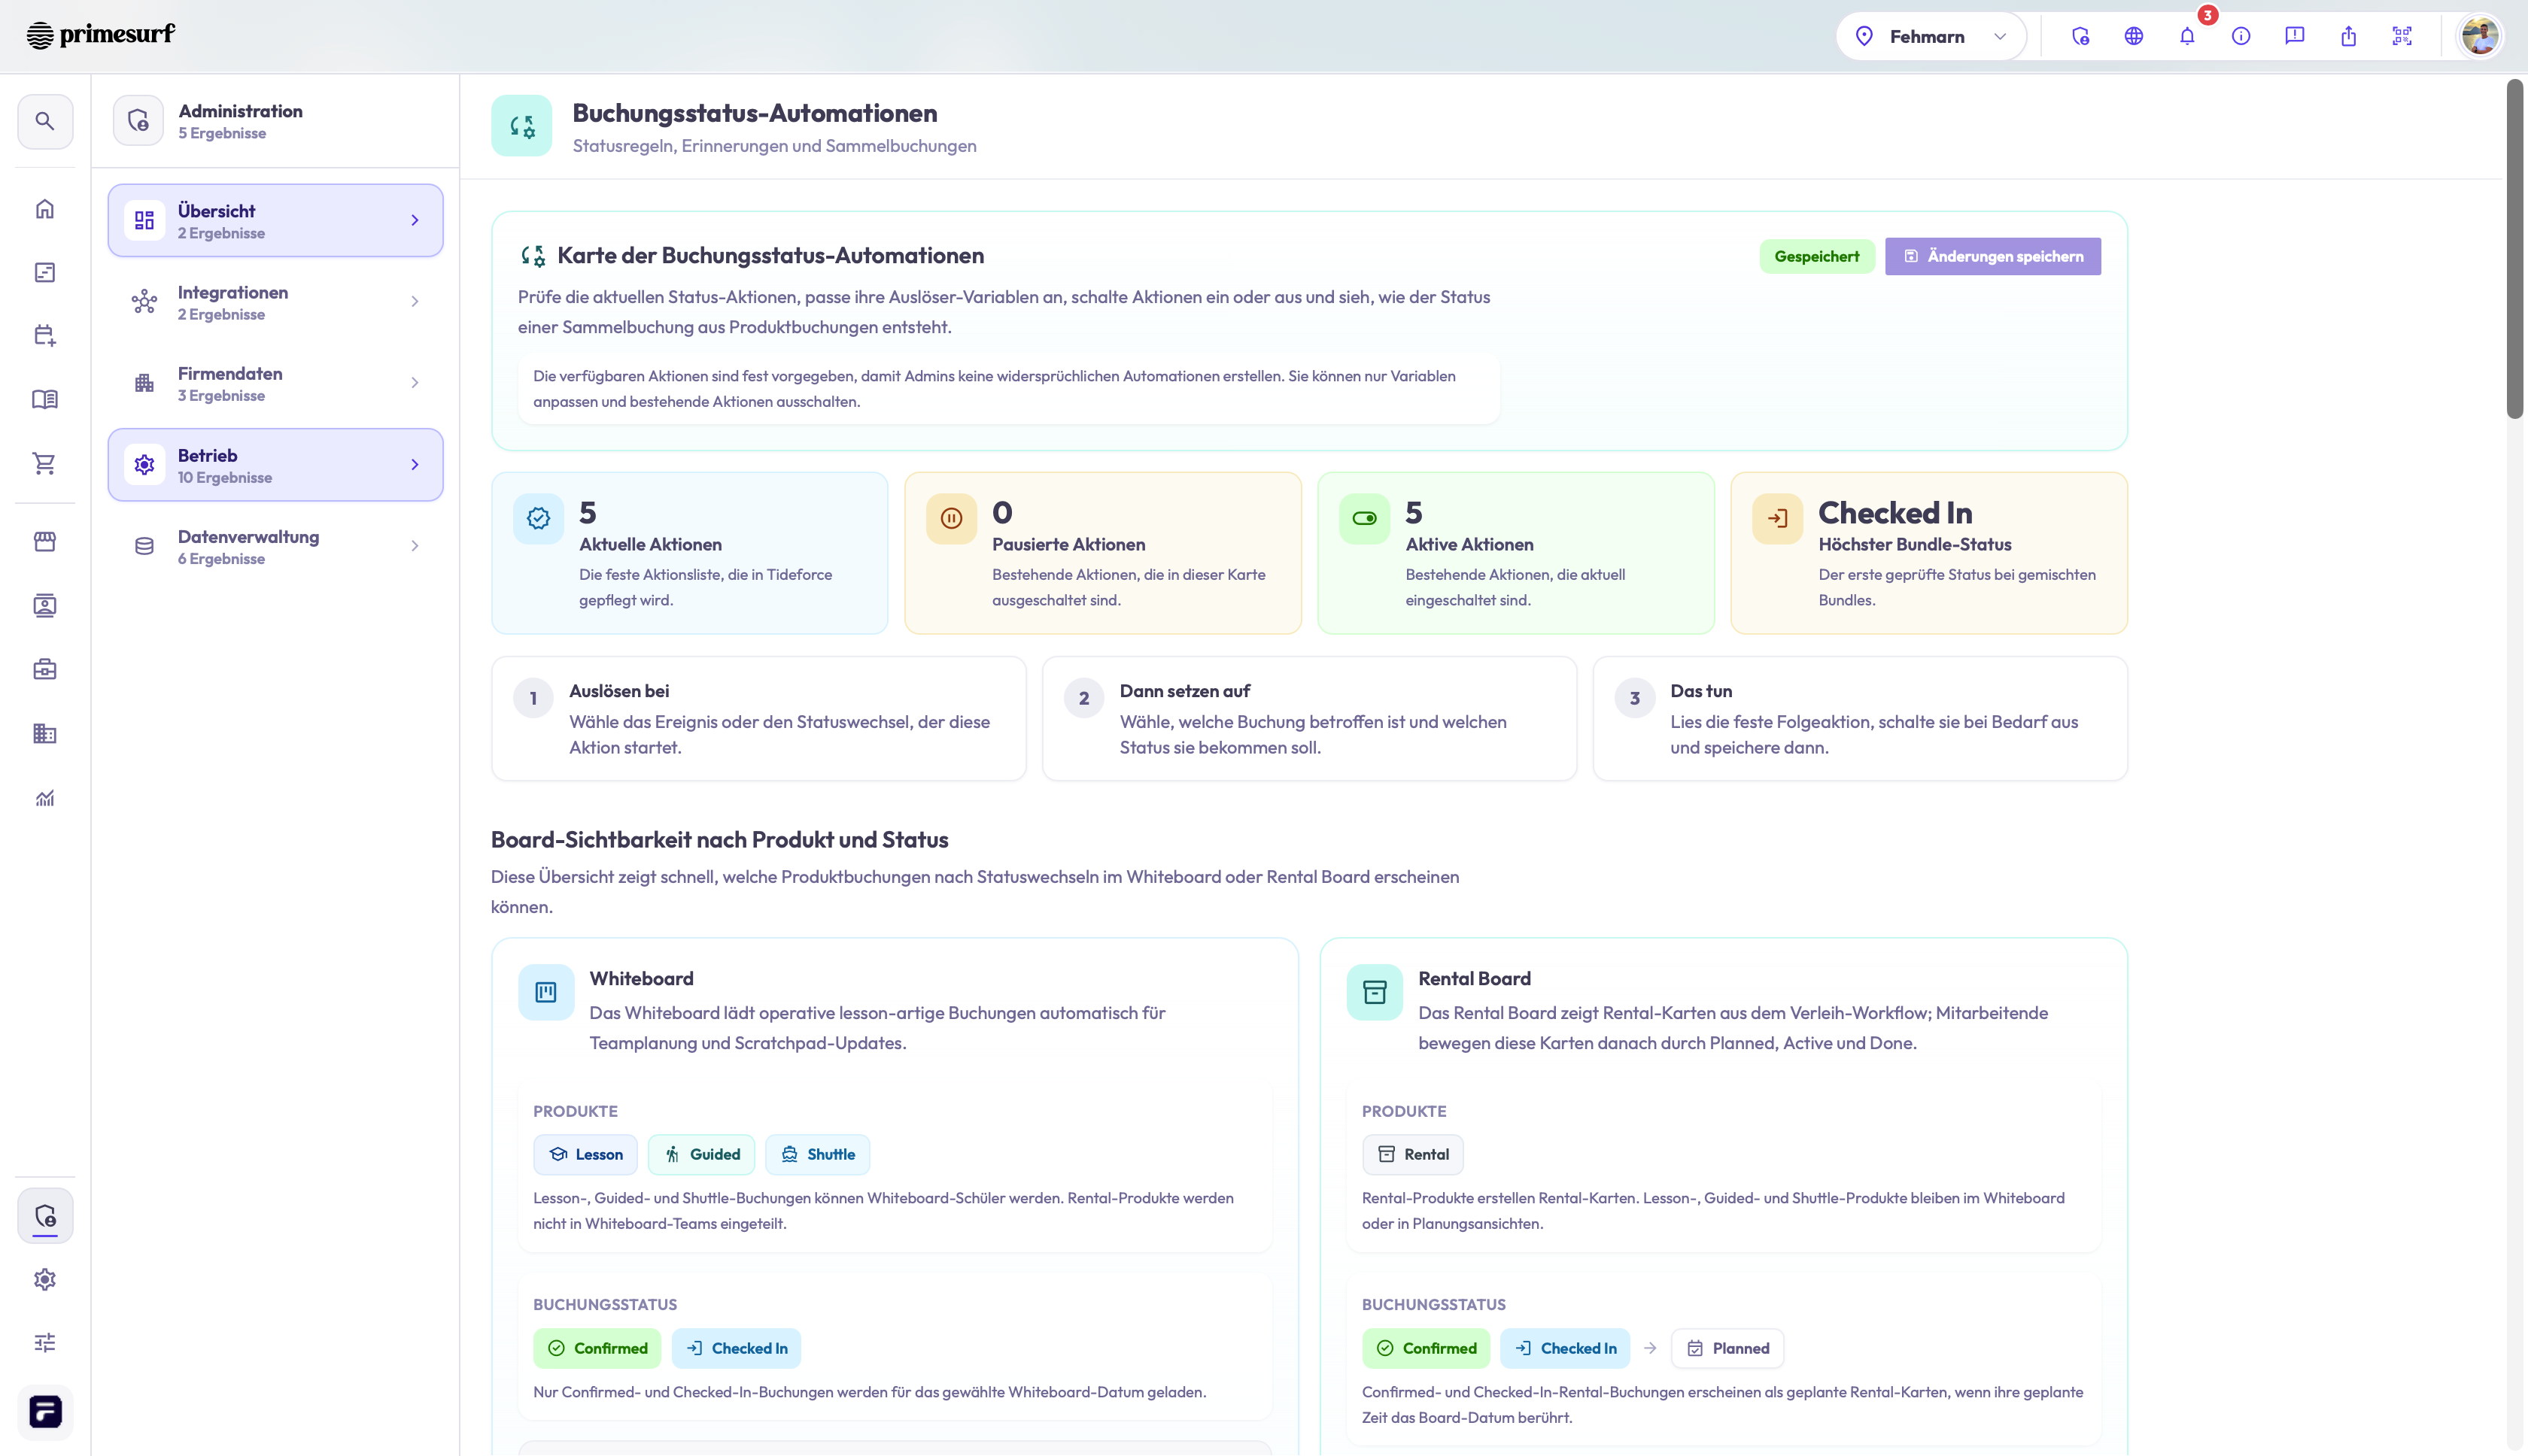The width and height of the screenshot is (2528, 1456).
Task: Open notifications bell with 3 badge
Action: pyautogui.click(x=2188, y=37)
